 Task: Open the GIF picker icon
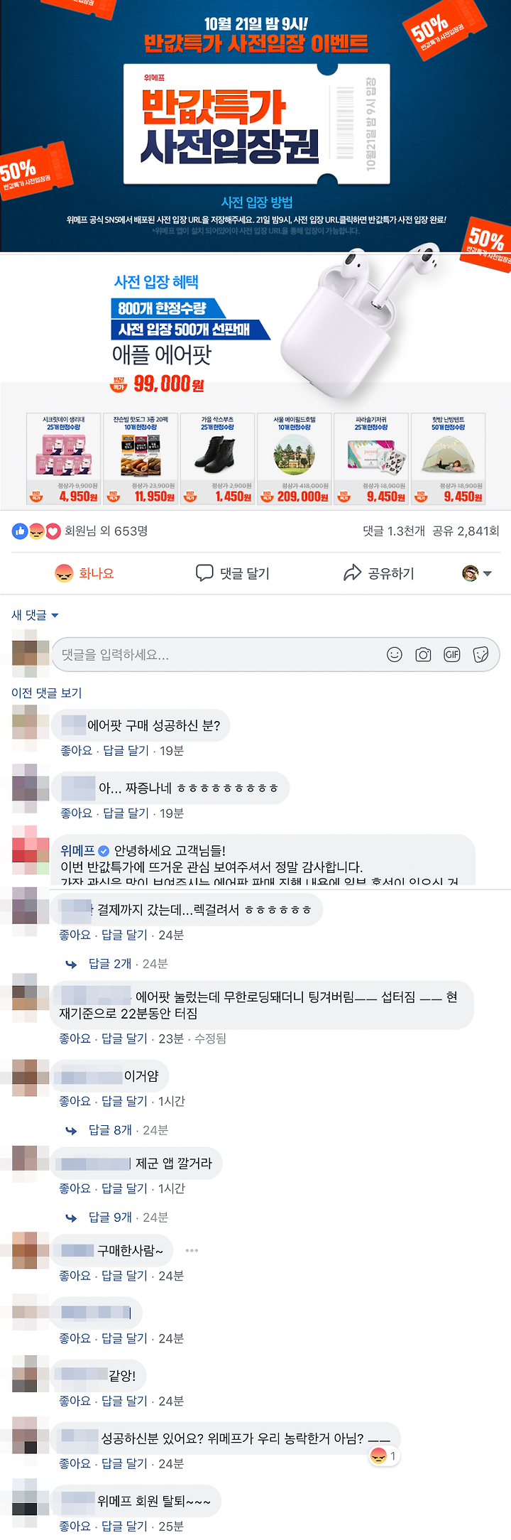[452, 654]
